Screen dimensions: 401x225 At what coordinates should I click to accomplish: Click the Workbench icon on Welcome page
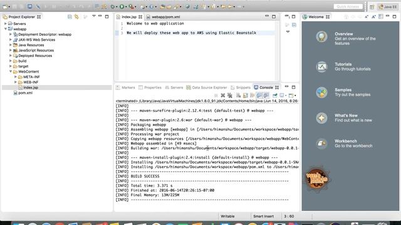321,144
